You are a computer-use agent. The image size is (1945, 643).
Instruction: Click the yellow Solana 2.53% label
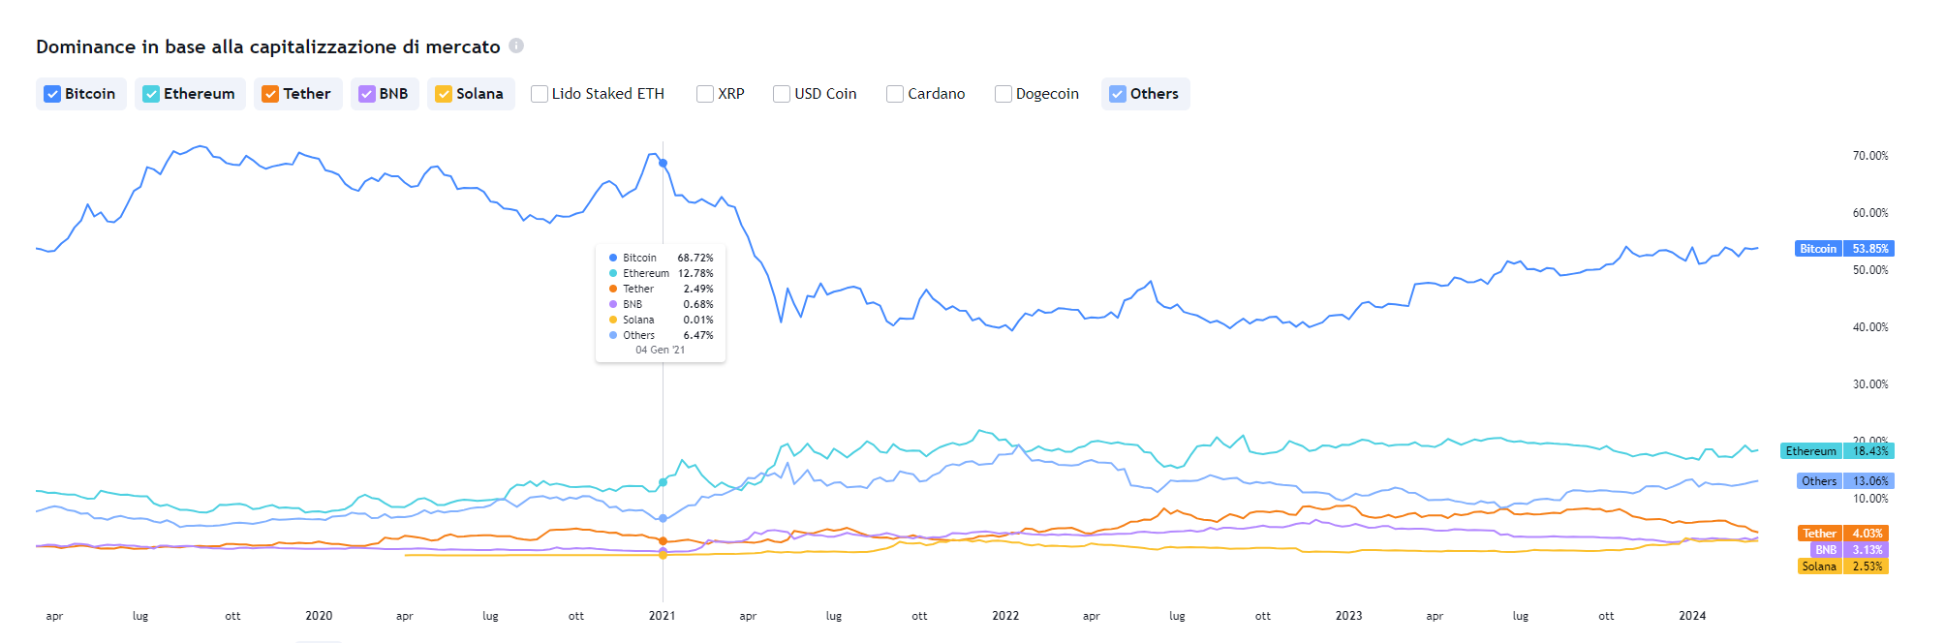pos(1844,566)
